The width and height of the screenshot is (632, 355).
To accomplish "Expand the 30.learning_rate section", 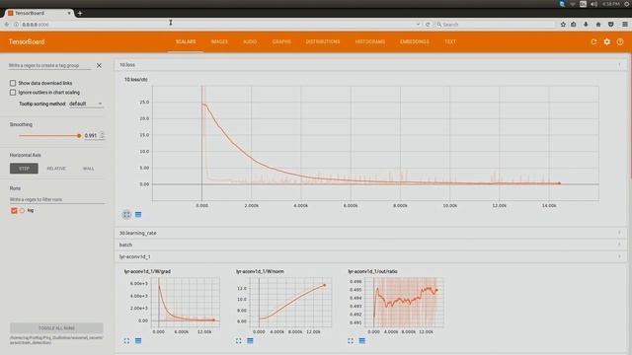I will (370, 233).
